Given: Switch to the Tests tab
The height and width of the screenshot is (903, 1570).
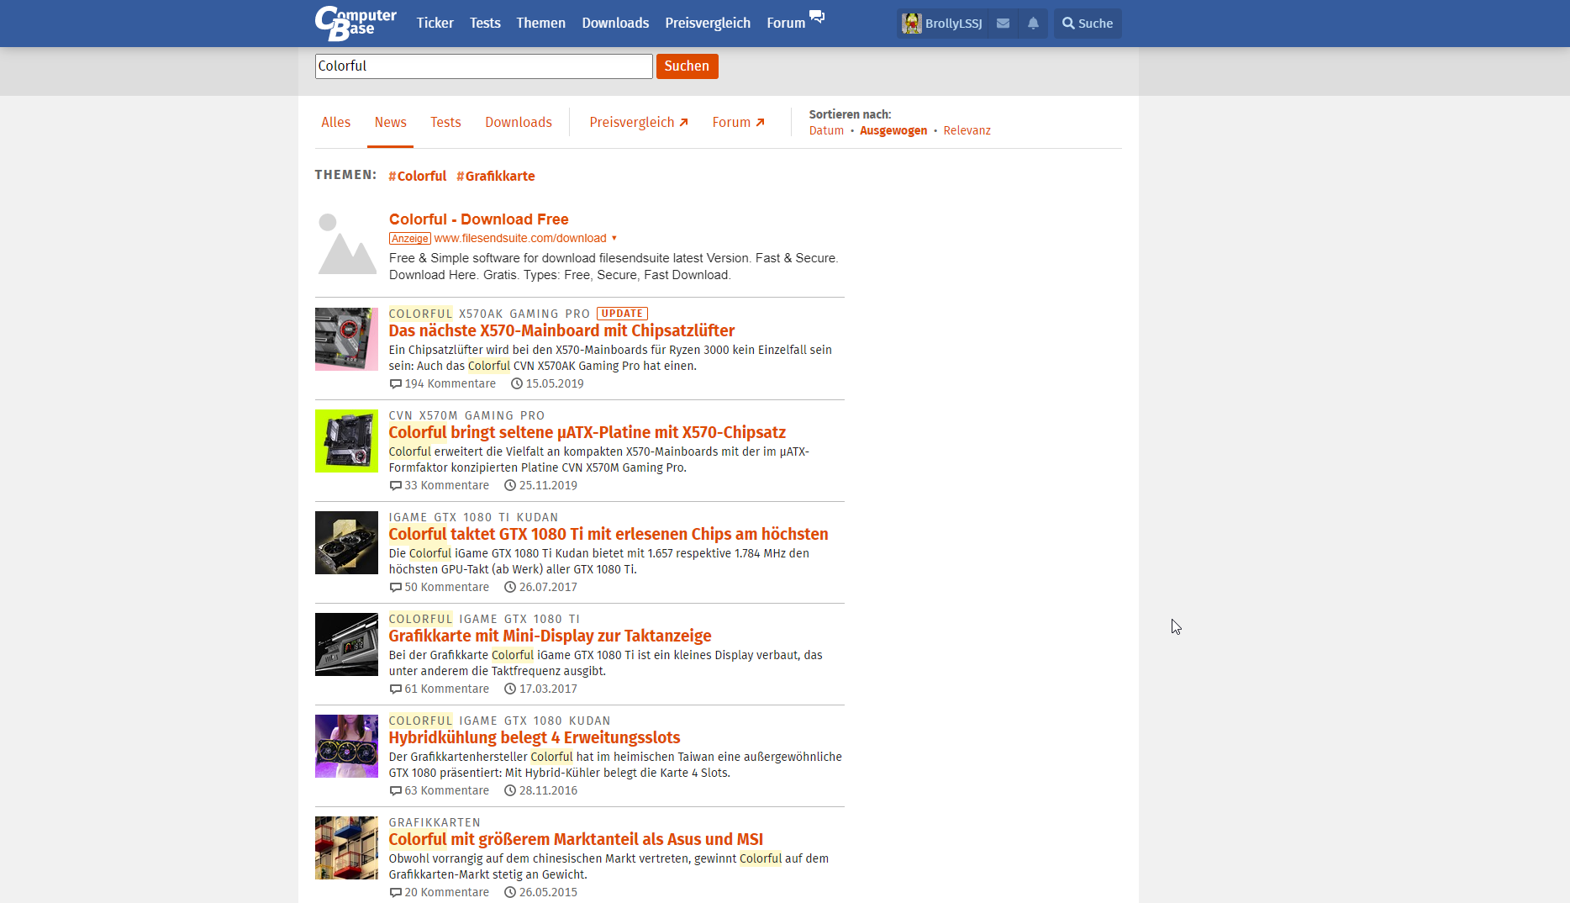Looking at the screenshot, I should [x=445, y=122].
